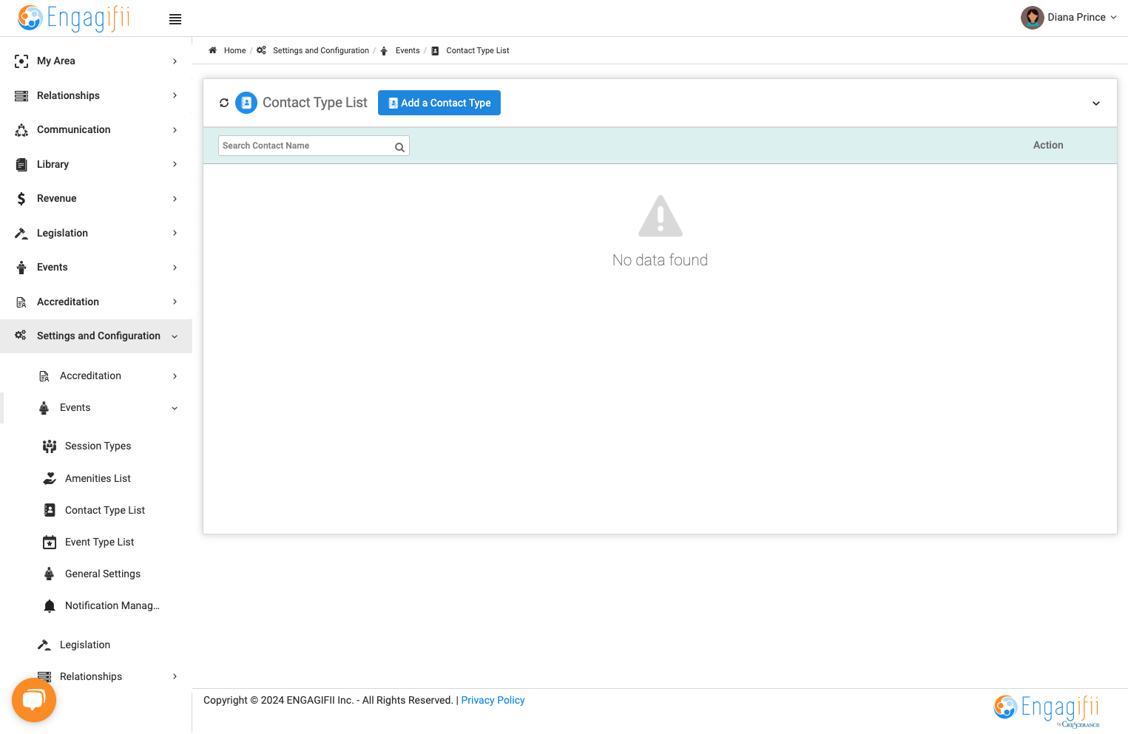
Task: Expand the Events main menu chevron
Action: point(175,268)
